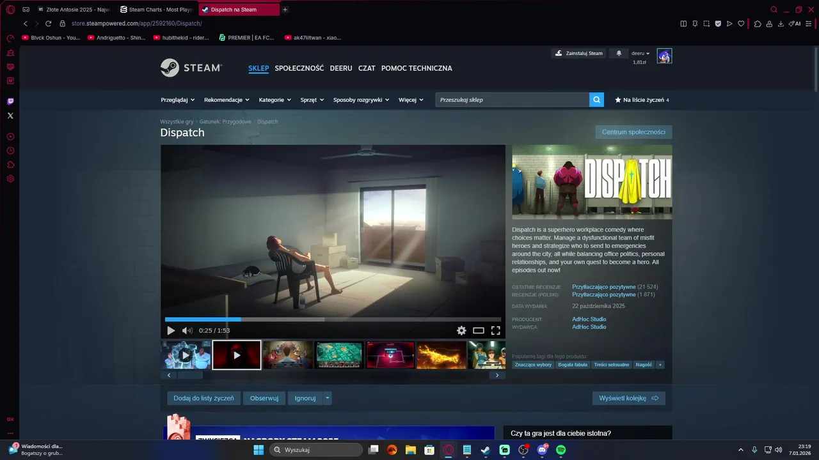The width and height of the screenshot is (819, 460).
Task: Open browser extensions puzzle icon
Action: coord(758,24)
